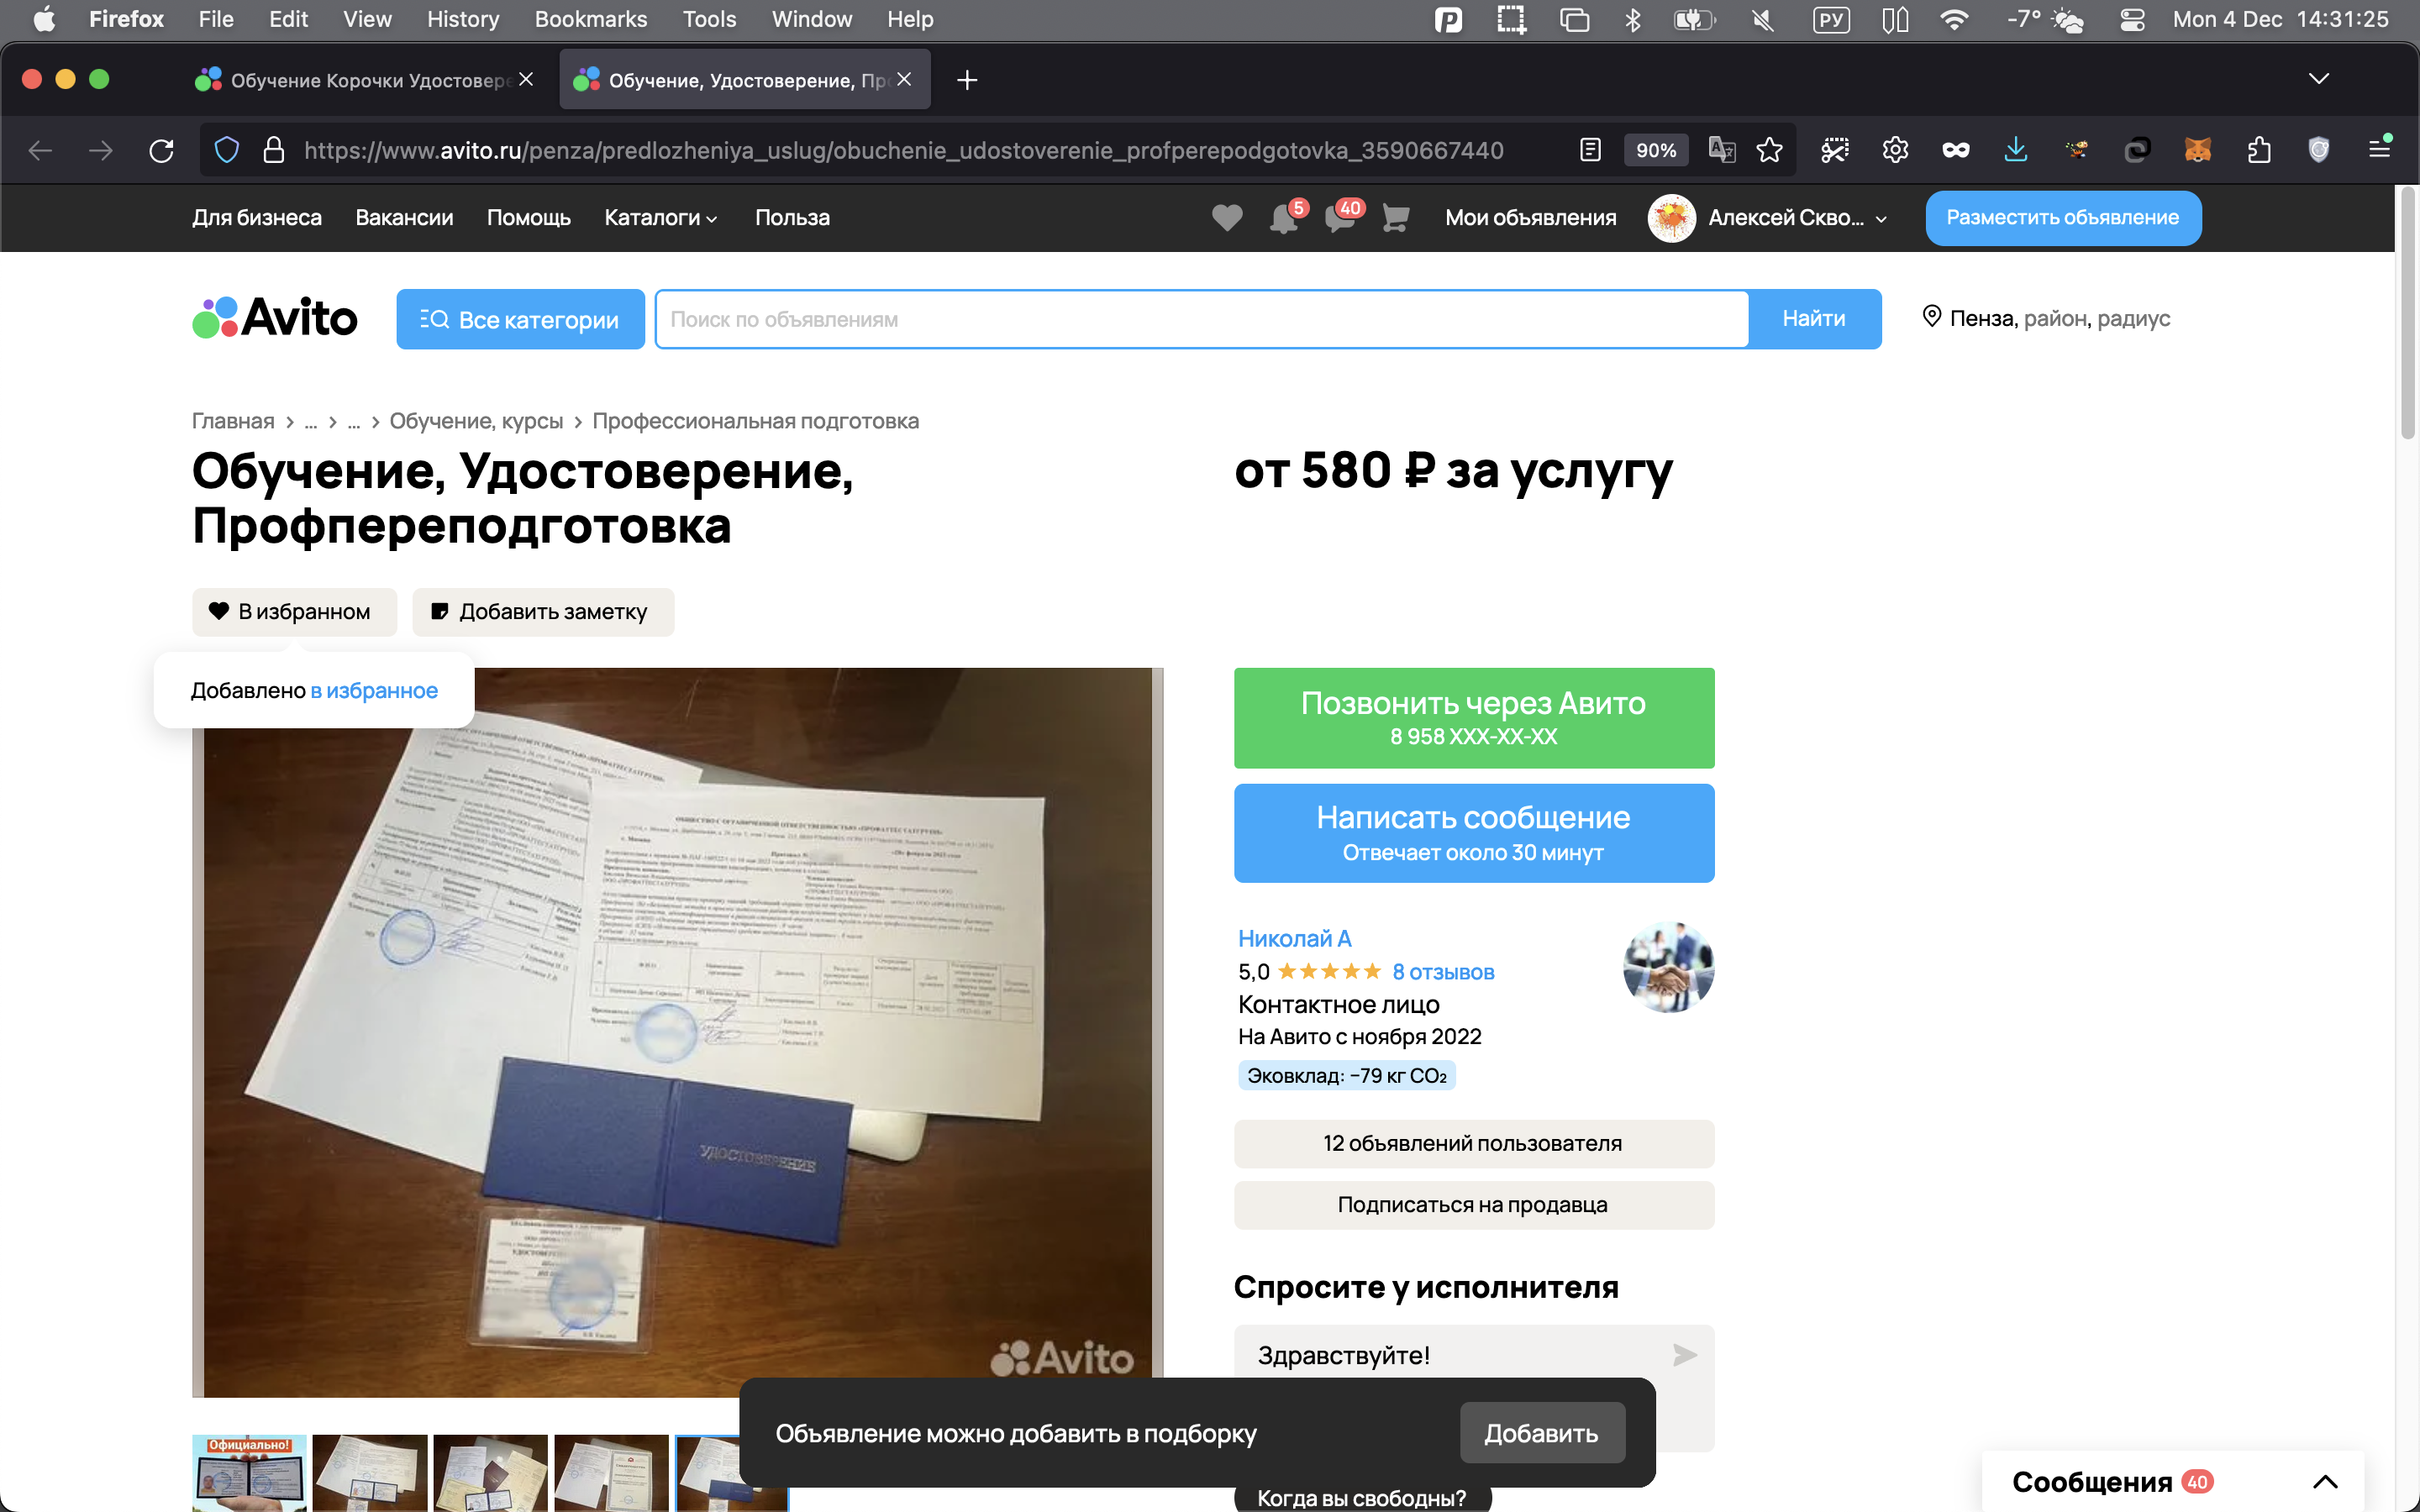Viewport: 2420px width, 1512px height.
Task: Bookmark page with Firefox star icon
Action: (1769, 150)
